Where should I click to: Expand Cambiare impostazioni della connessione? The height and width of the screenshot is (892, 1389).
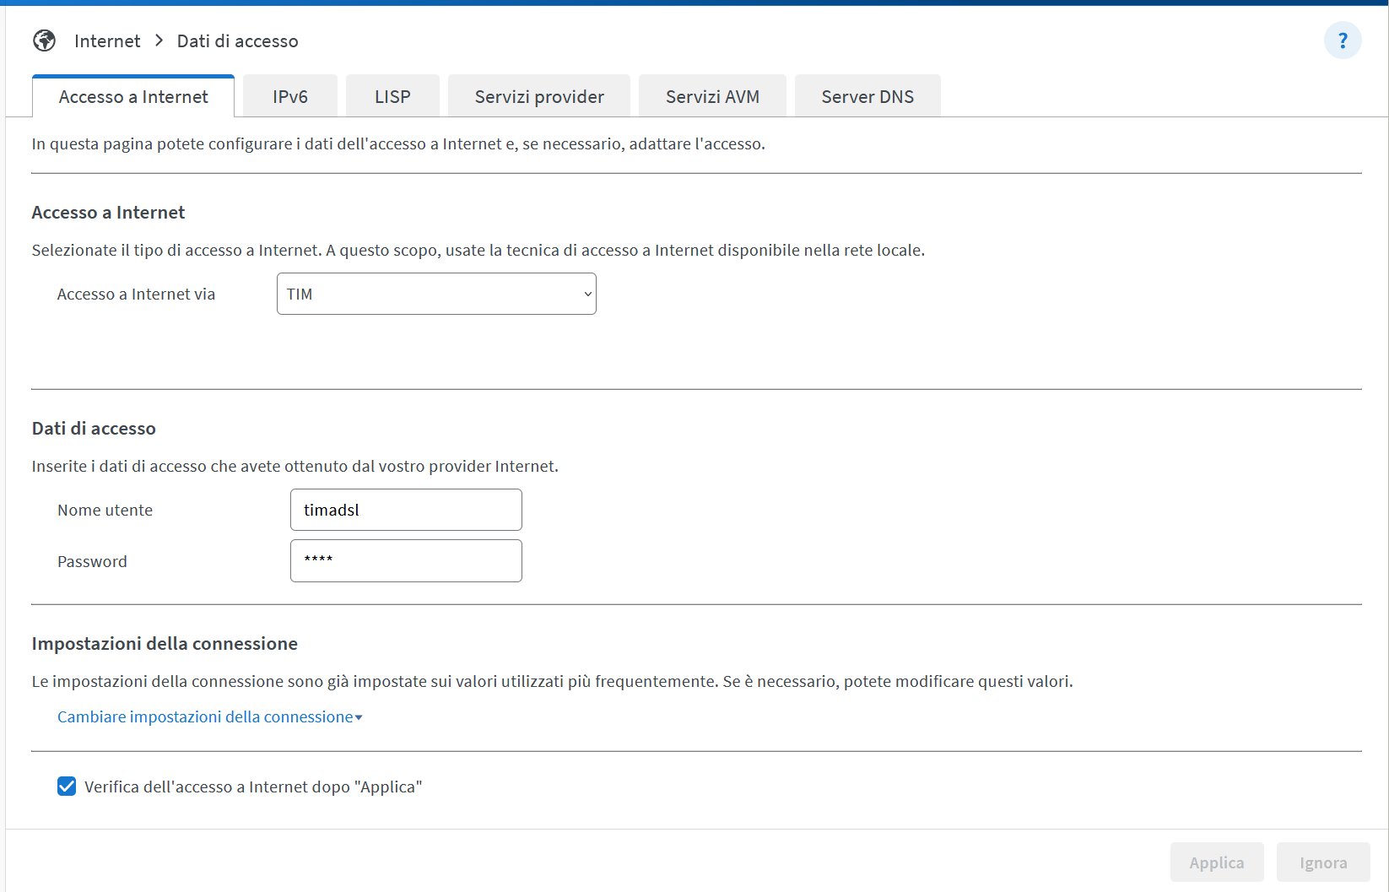click(205, 716)
